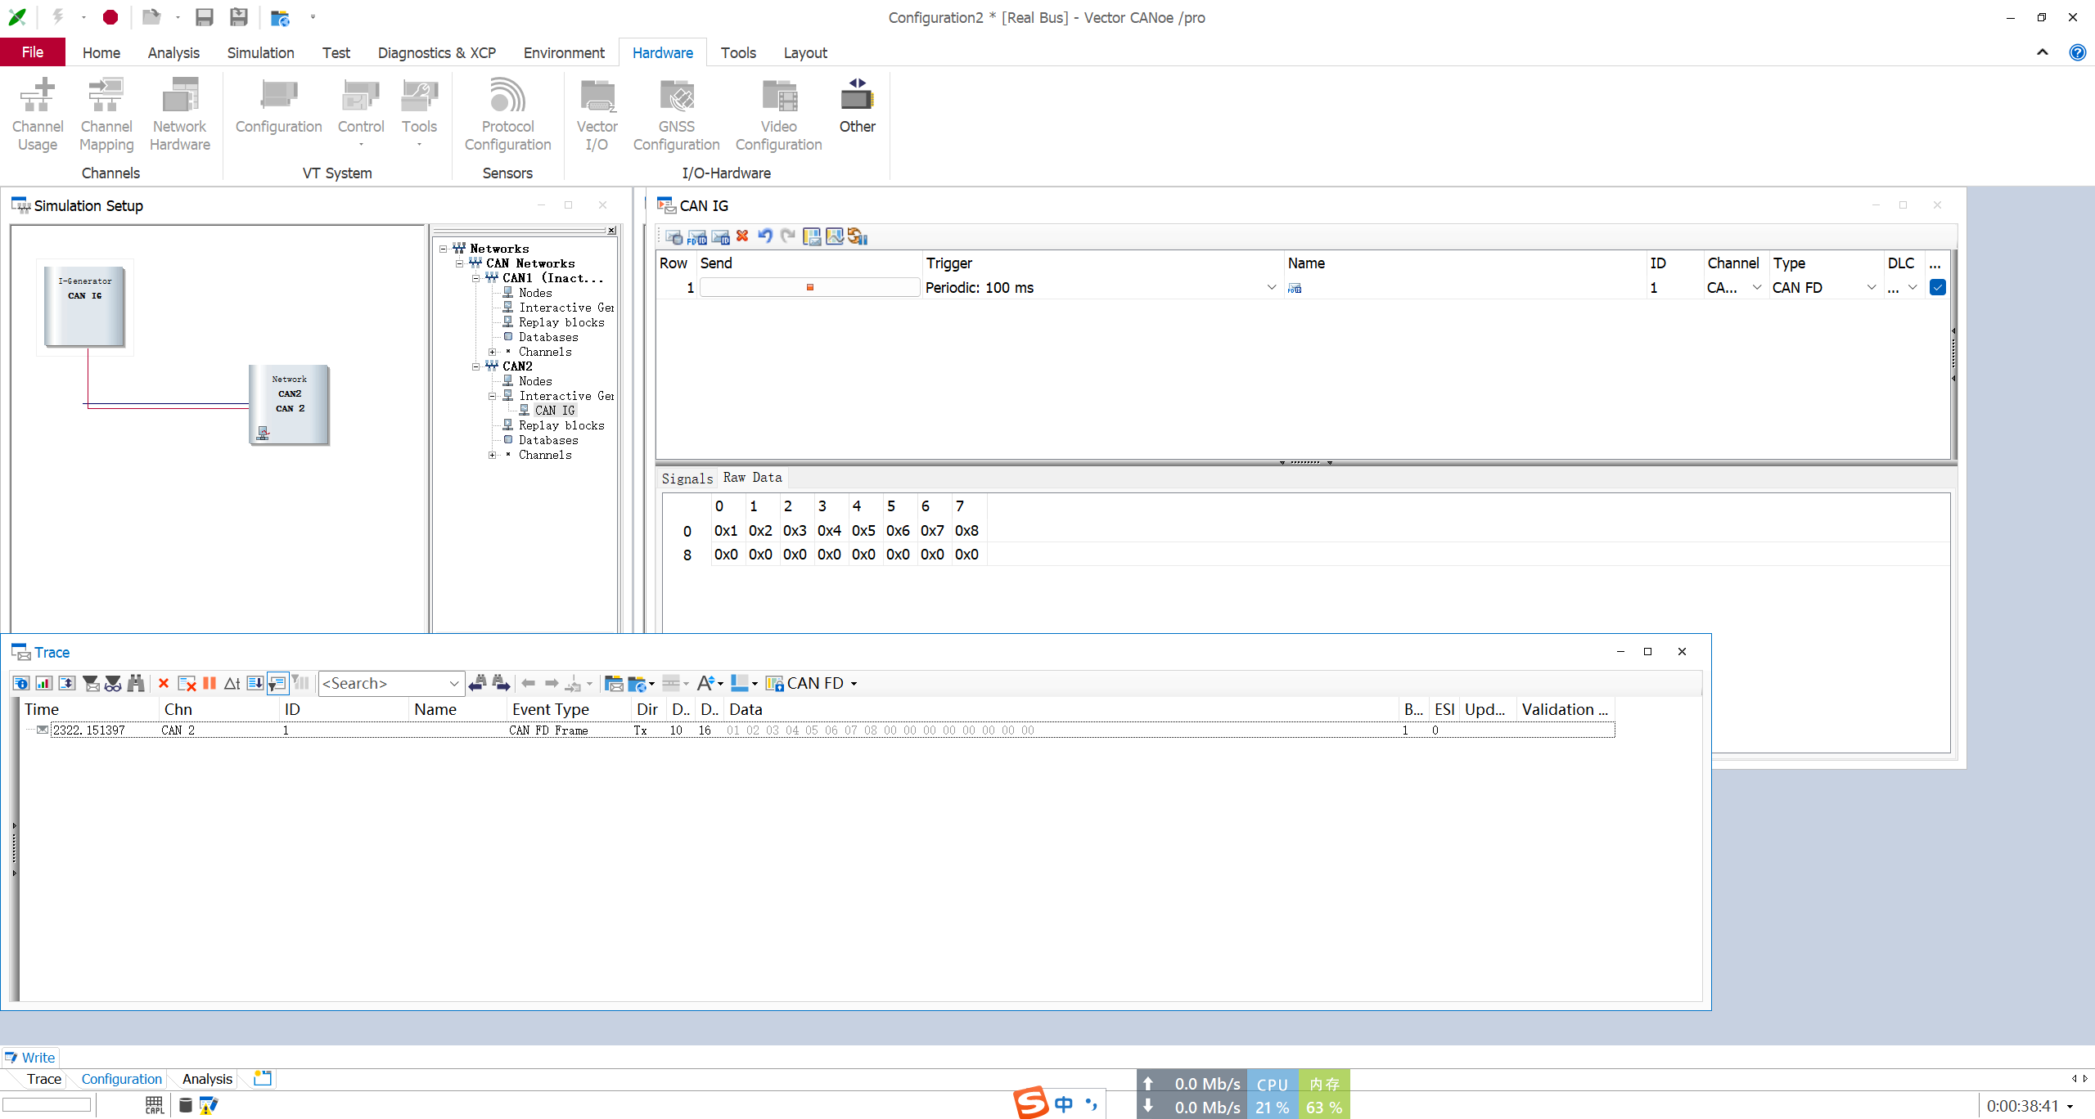Pause the Trace window display
Screen dimensions: 2095x1119
[x=209, y=683]
